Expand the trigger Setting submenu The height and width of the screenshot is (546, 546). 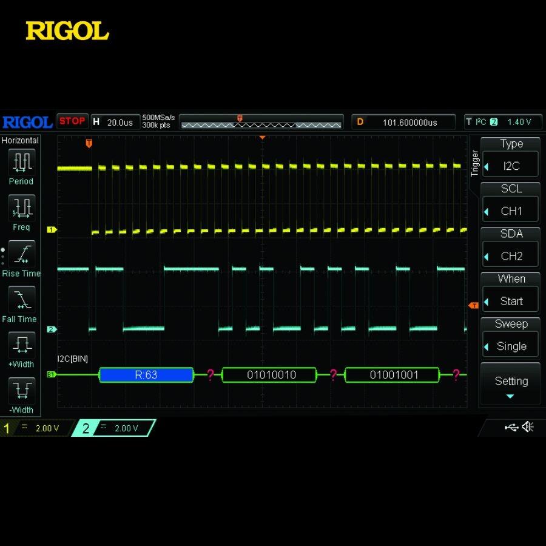[x=510, y=384]
